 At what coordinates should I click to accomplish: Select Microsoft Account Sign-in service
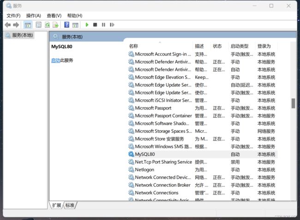click(203, 54)
